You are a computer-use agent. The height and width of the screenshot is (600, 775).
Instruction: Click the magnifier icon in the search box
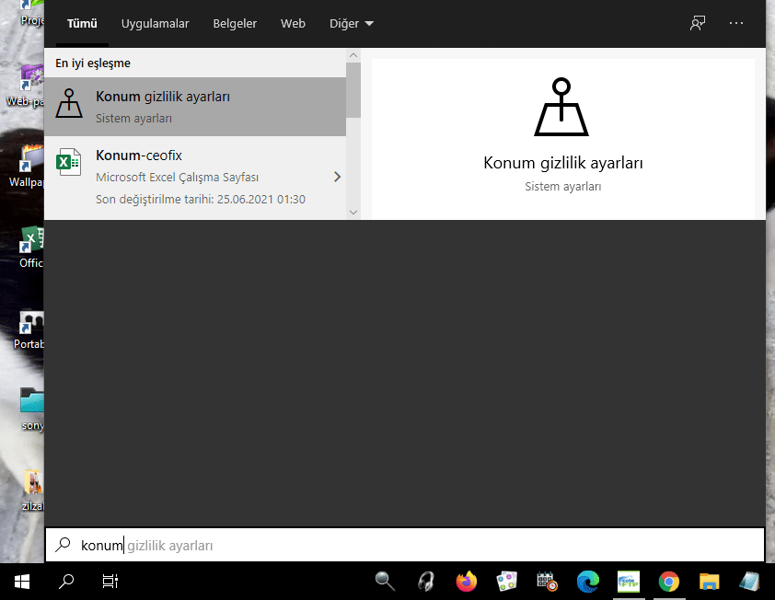(x=63, y=545)
